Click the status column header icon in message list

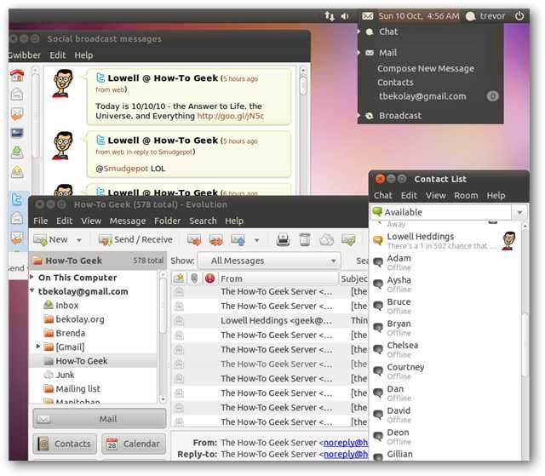(x=180, y=278)
